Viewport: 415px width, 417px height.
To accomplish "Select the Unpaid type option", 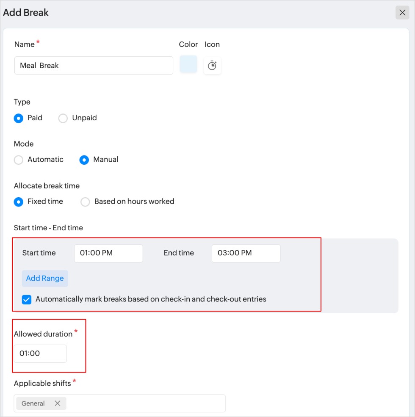I will tap(63, 118).
